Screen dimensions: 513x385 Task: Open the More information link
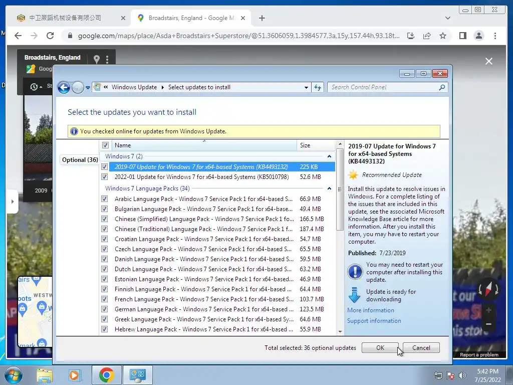pos(370,310)
